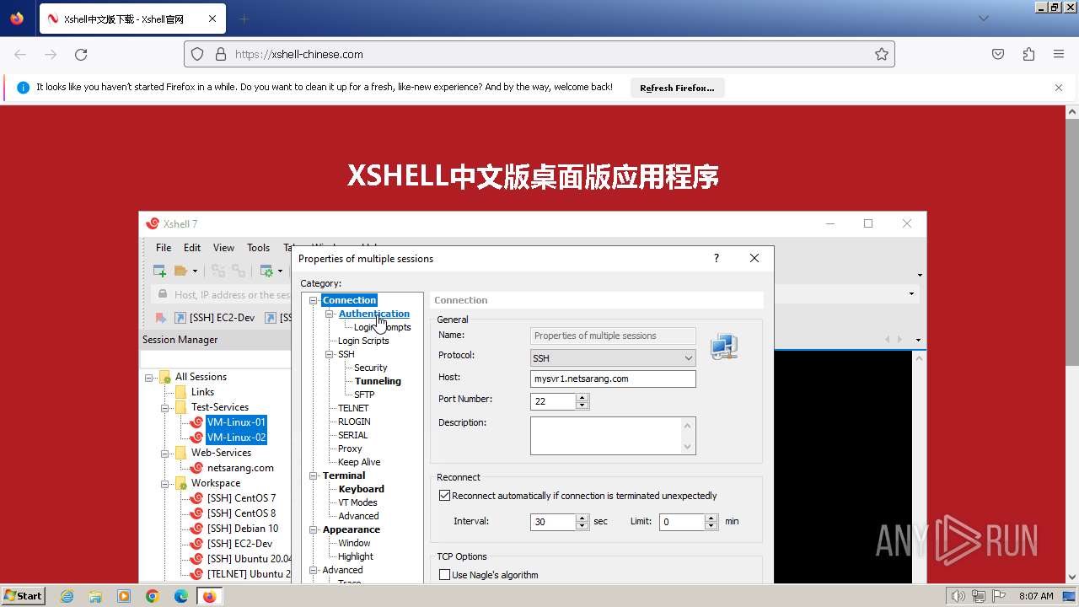Click the Xshell open folder toolbar icon

180,271
